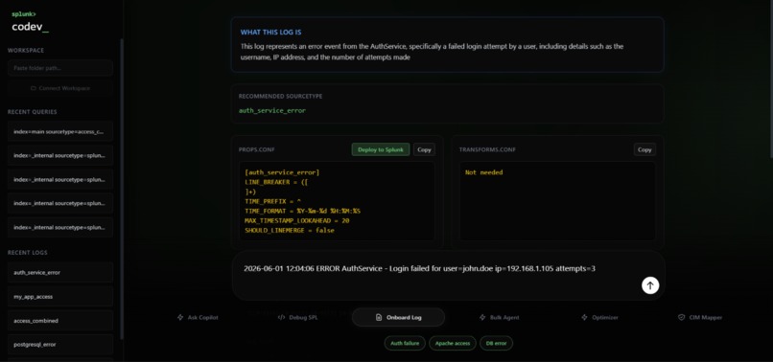773x362 pixels.
Task: Click the Not needed text in transforms
Action: [x=483, y=173]
